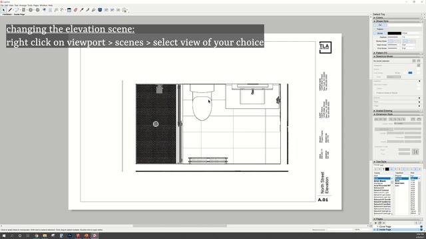Image resolution: width=426 pixels, height=239 pixels.
Task: Toggle presentation shield for Cover Page
Action: tap(421, 226)
